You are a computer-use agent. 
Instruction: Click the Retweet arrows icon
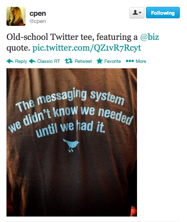coord(69,61)
